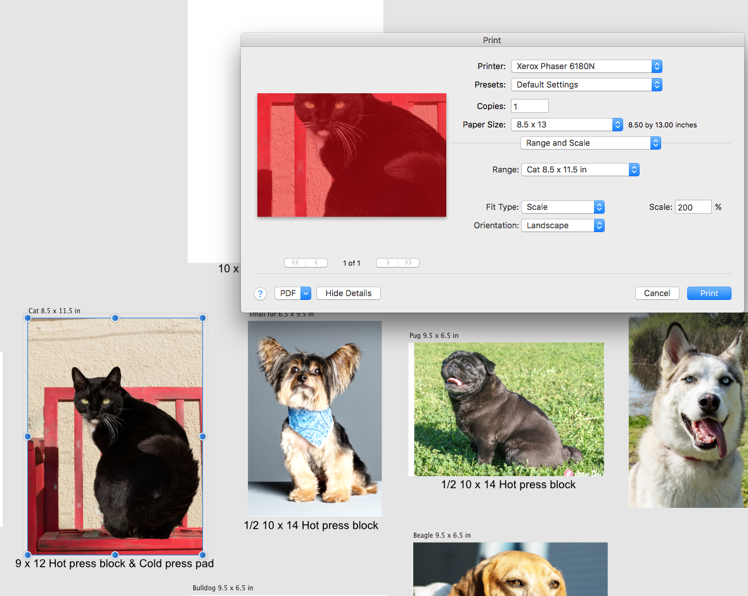The image size is (748, 596).
Task: Click the PDF button
Action: pos(288,294)
